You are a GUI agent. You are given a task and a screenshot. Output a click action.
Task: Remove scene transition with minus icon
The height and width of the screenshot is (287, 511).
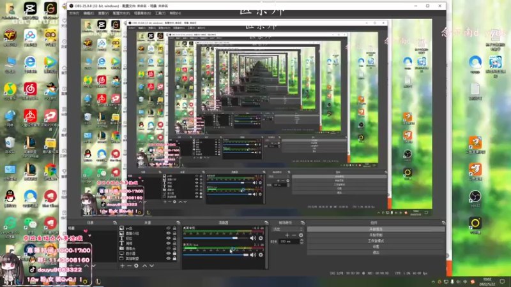click(294, 235)
